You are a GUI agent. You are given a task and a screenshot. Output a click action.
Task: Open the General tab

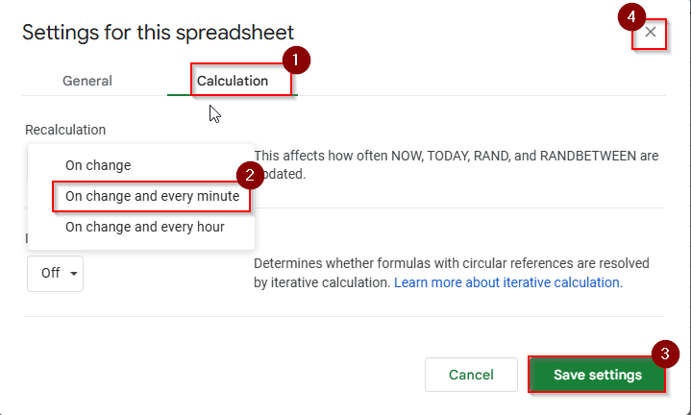pyautogui.click(x=87, y=81)
